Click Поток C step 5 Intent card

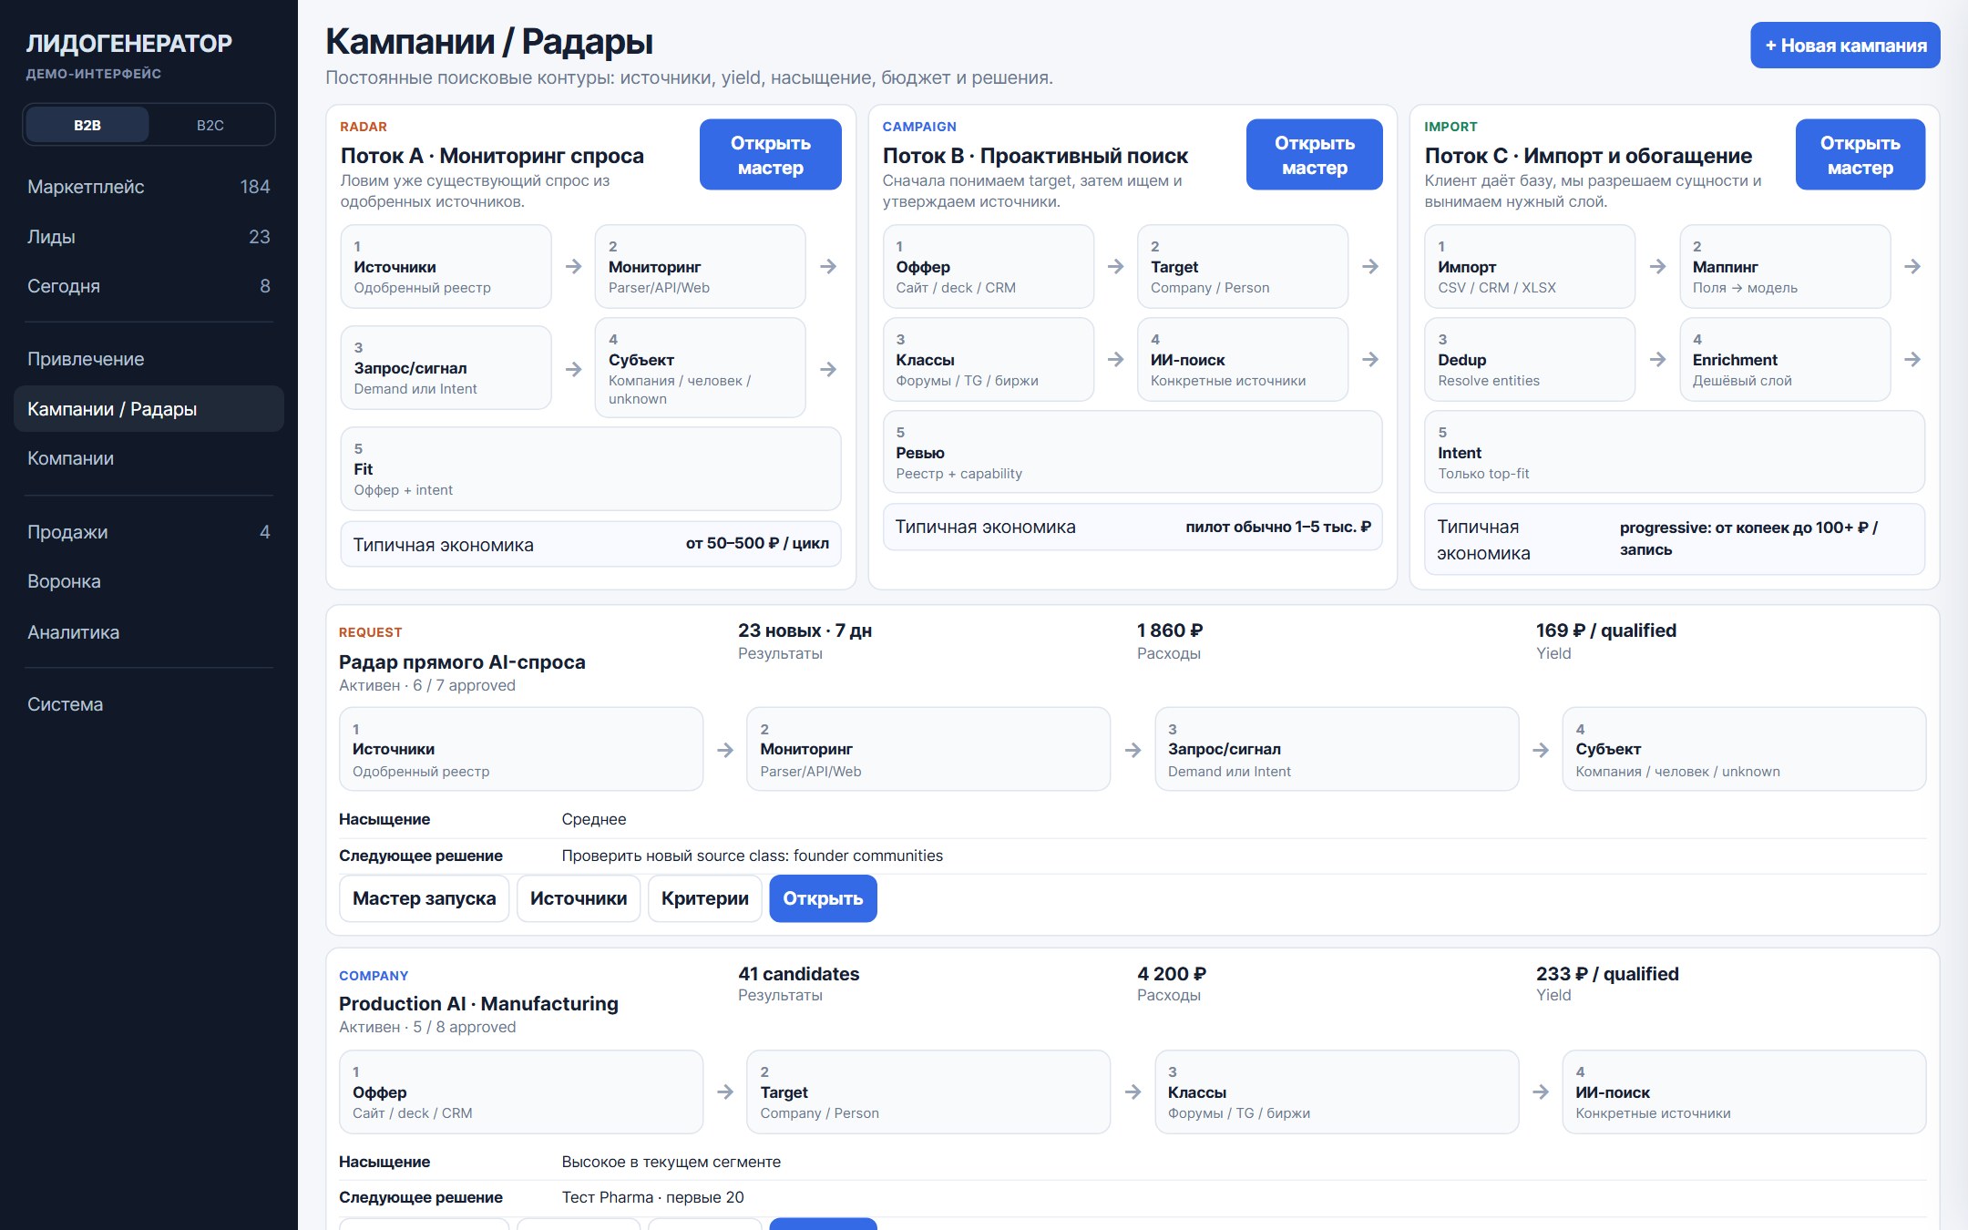tap(1675, 453)
